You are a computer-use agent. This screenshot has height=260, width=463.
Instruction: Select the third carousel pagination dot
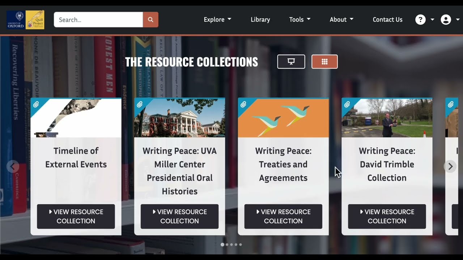tap(231, 244)
